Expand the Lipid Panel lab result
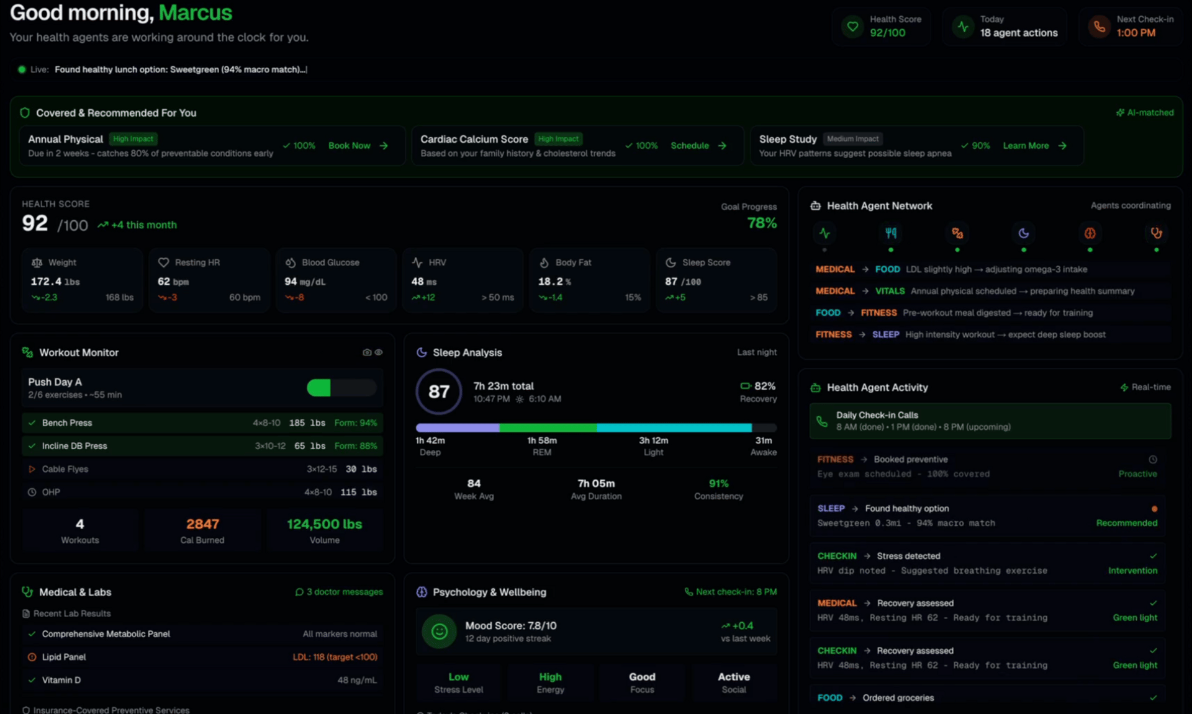 pyautogui.click(x=202, y=657)
